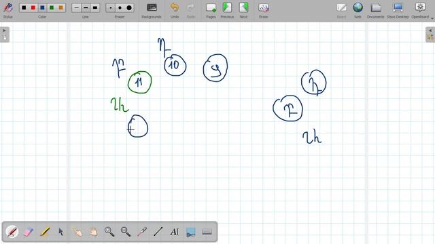The height and width of the screenshot is (244, 435).
Task: Go to the Previous page
Action: (227, 10)
